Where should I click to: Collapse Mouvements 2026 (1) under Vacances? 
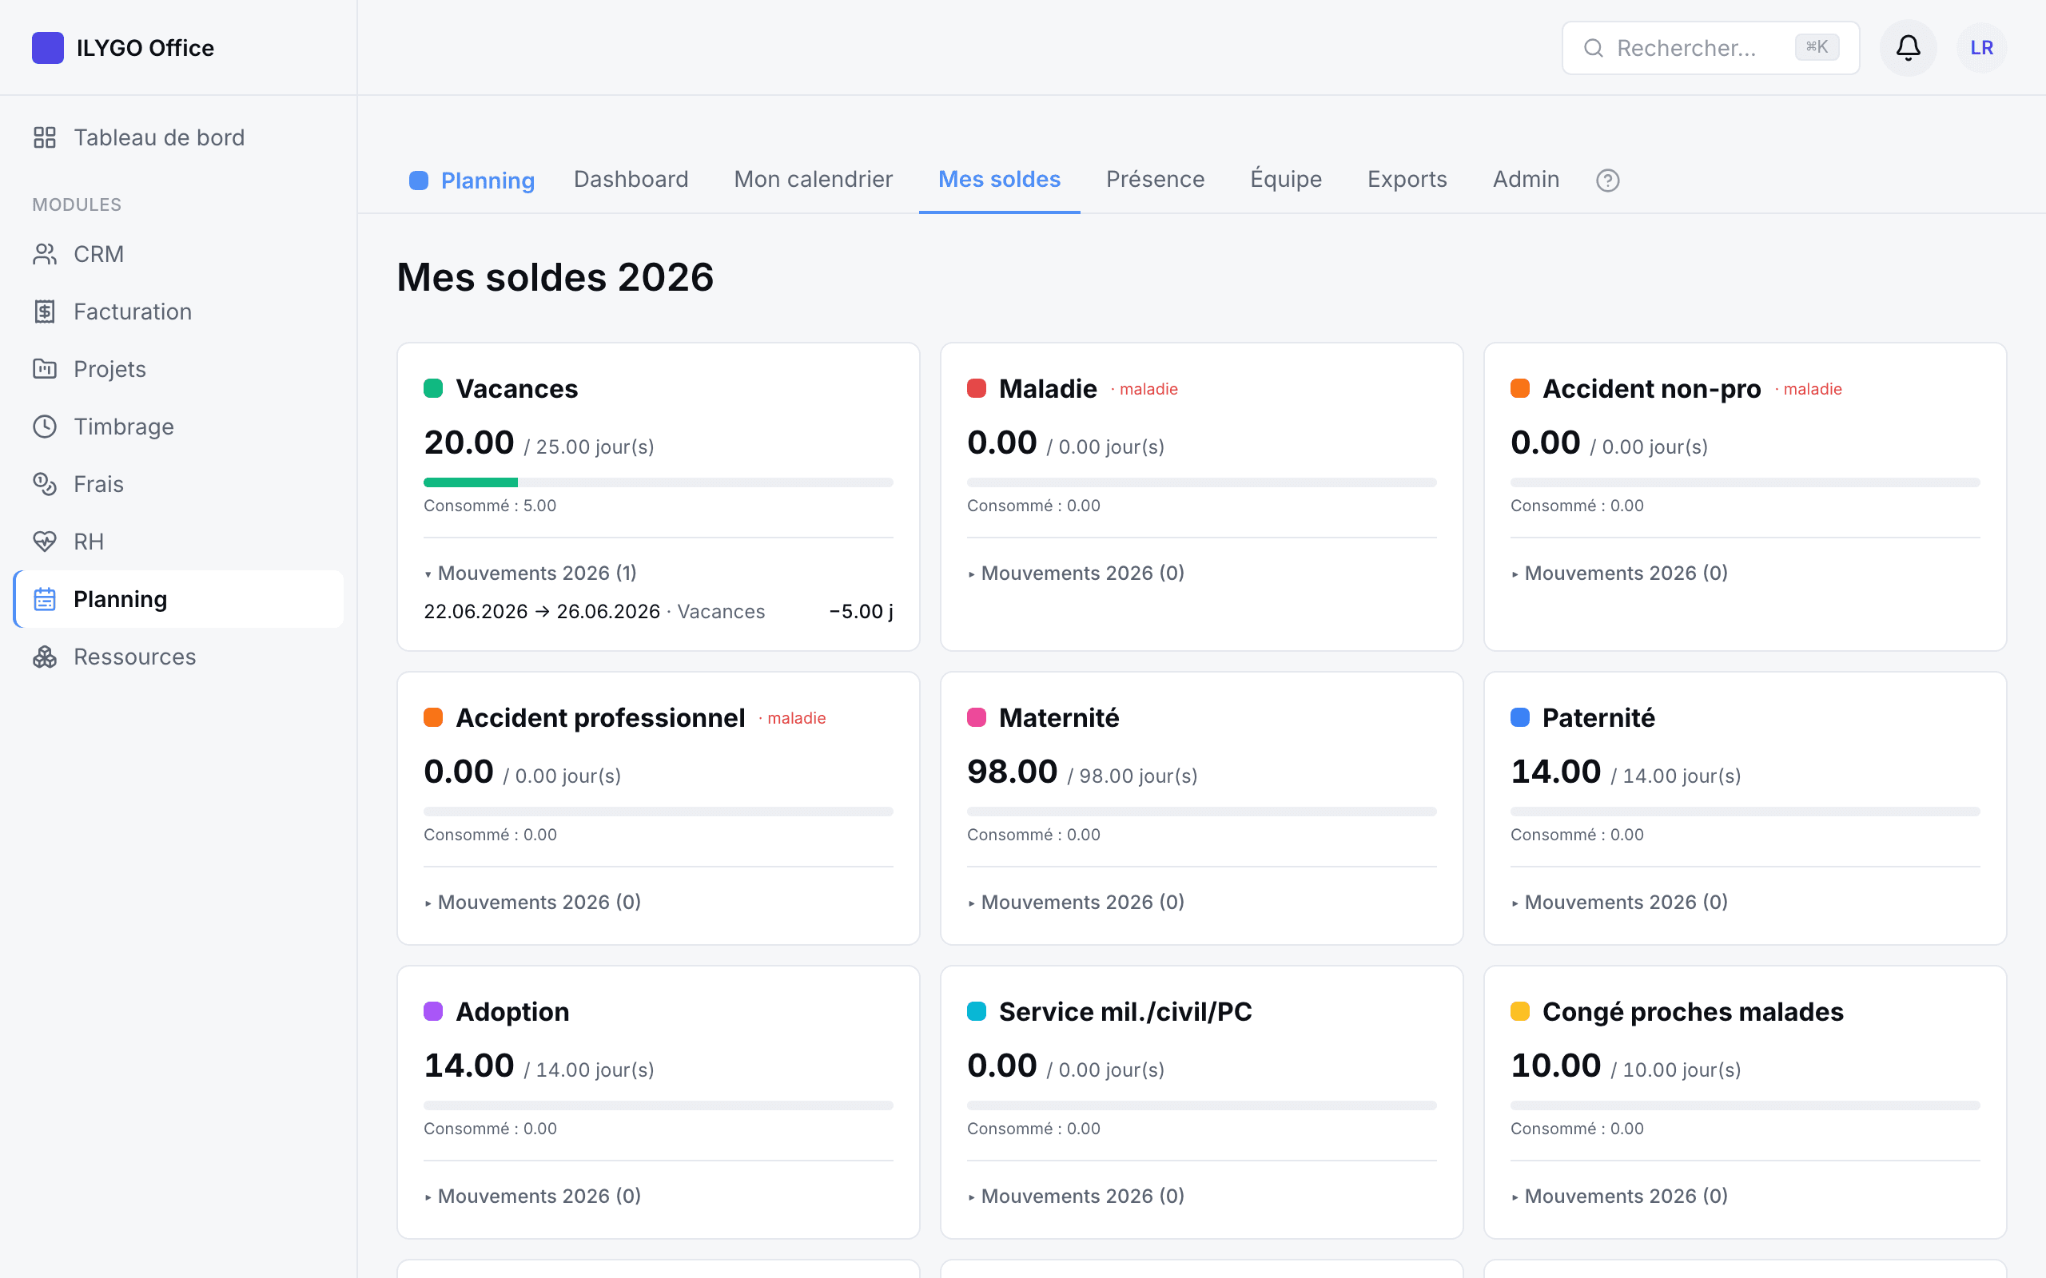(530, 573)
